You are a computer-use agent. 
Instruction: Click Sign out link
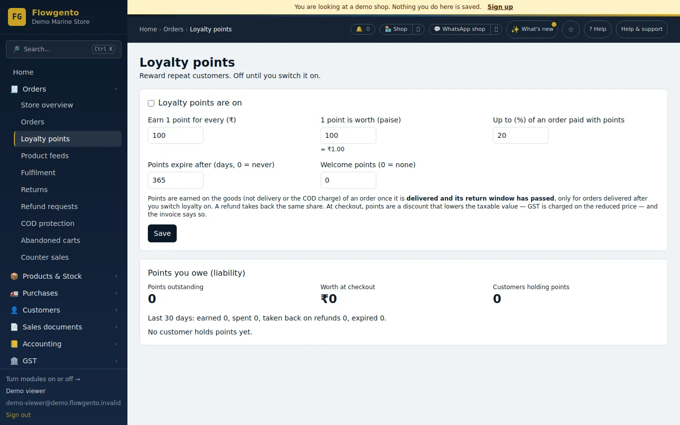pyautogui.click(x=18, y=415)
